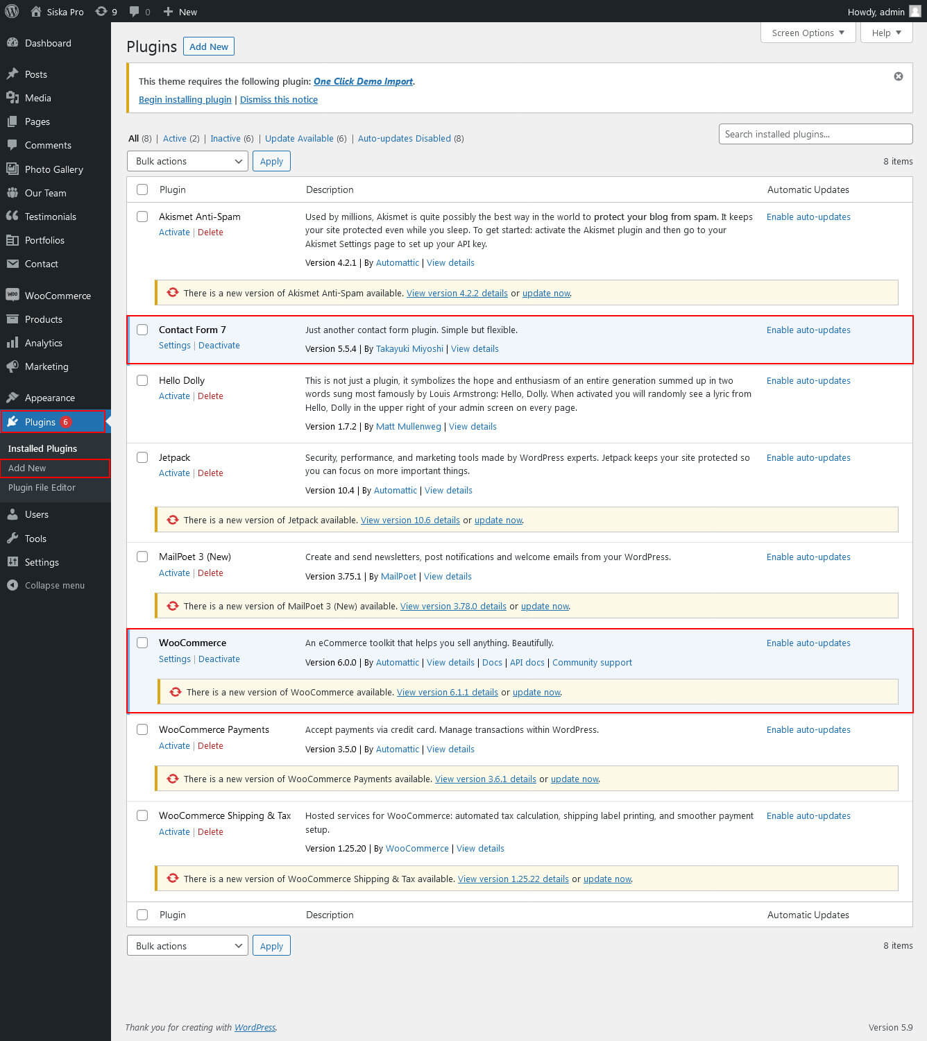This screenshot has width=927, height=1041.
Task: Click the bottom Apply button
Action: 271,946
